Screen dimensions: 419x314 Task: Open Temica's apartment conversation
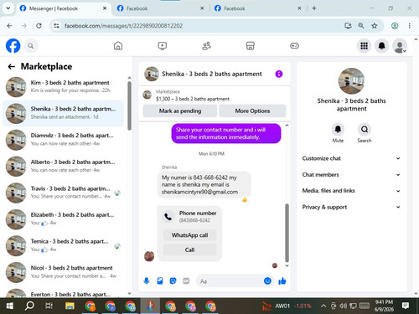[64, 245]
